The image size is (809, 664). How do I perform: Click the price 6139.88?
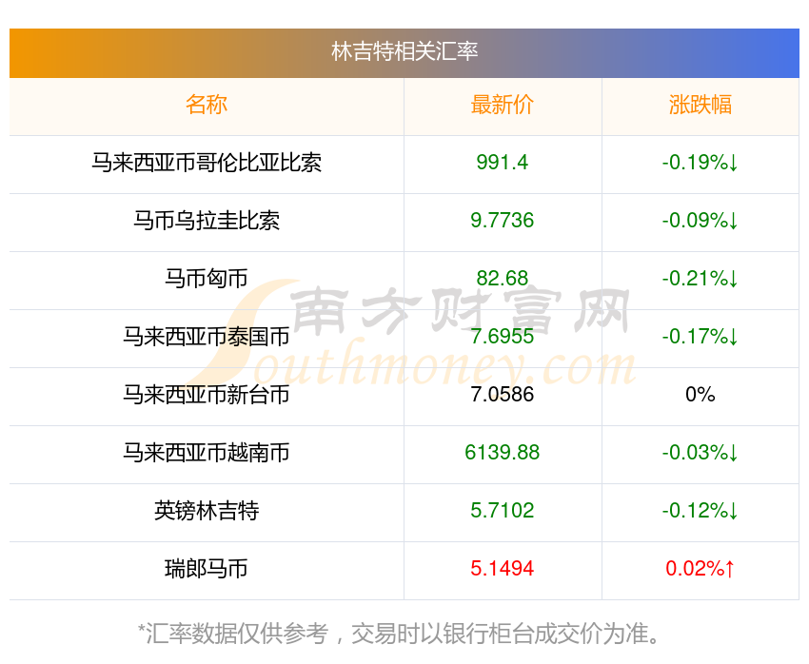[502, 453]
